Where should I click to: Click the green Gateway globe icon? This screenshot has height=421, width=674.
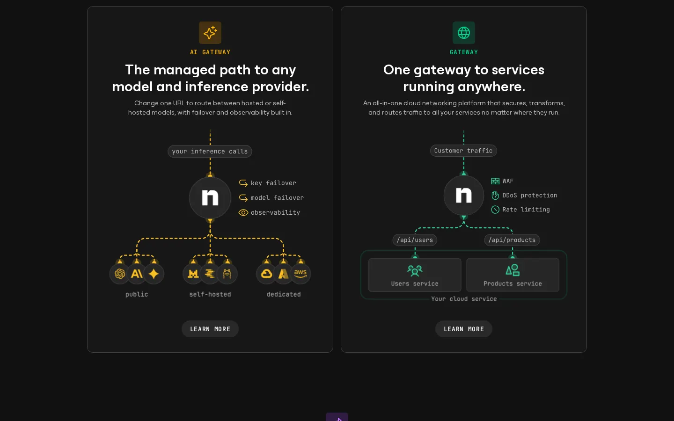click(464, 33)
